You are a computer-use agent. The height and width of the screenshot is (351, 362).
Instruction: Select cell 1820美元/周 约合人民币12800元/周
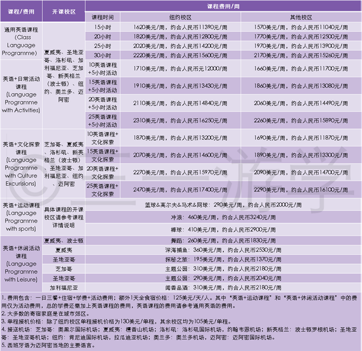click(180, 37)
